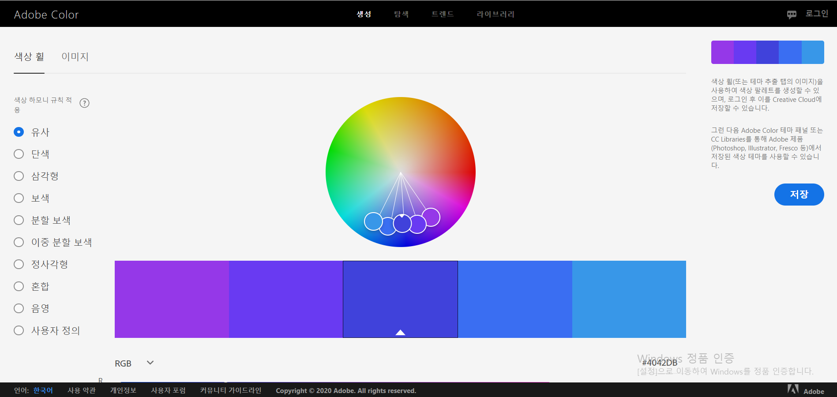This screenshot has height=397, width=837.
Task: Change language via 한국어 link
Action: tap(43, 390)
